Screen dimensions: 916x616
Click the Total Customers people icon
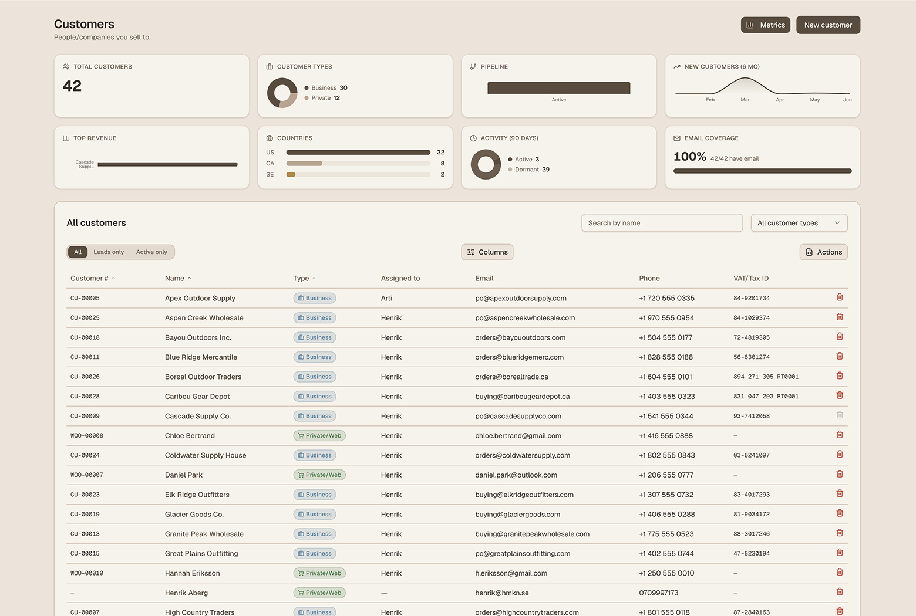point(66,67)
